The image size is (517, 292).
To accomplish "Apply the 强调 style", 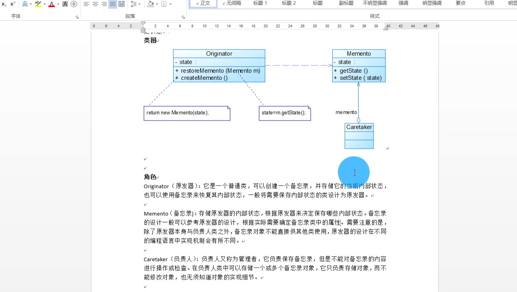I will [403, 3].
